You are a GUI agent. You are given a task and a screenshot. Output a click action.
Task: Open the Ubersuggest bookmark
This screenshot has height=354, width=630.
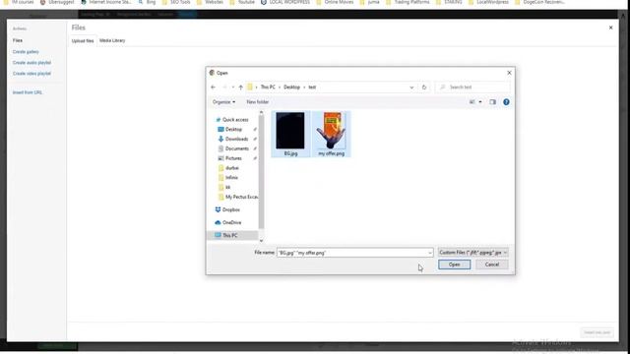(57, 2)
